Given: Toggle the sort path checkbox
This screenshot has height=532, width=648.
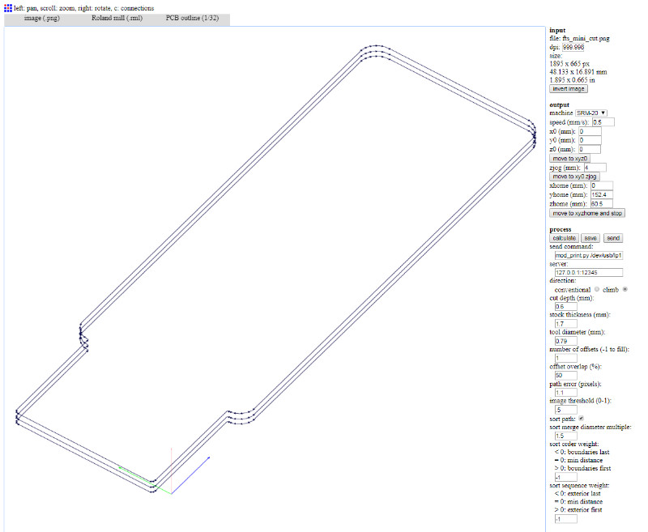Looking at the screenshot, I should [582, 419].
